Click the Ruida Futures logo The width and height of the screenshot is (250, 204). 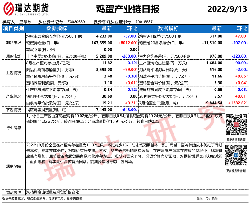pyautogui.click(x=25, y=9)
